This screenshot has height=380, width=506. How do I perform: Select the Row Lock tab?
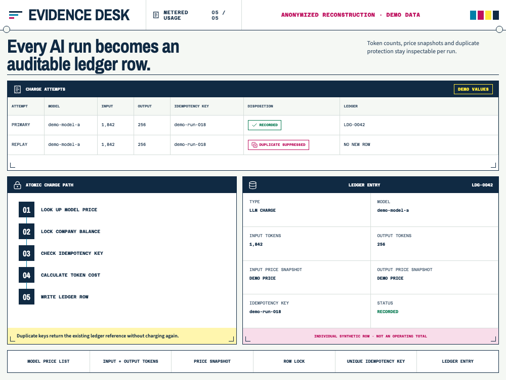coord(294,361)
